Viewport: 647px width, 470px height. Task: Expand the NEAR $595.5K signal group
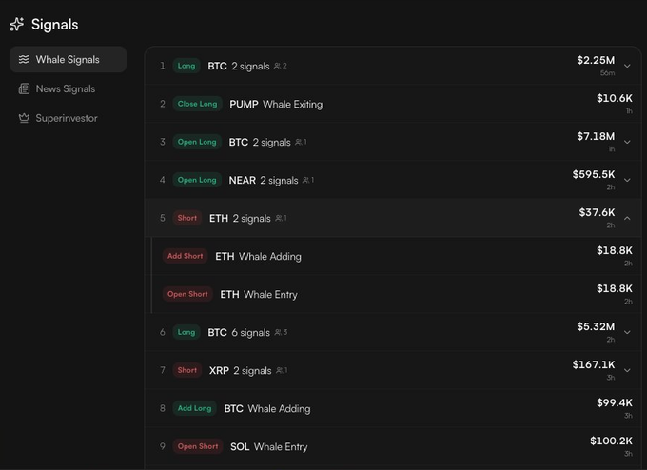[627, 180]
